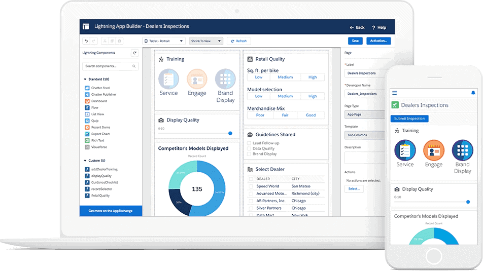This screenshot has height=272, width=483.
Task: Click the Description text area
Action: [x=365, y=158]
